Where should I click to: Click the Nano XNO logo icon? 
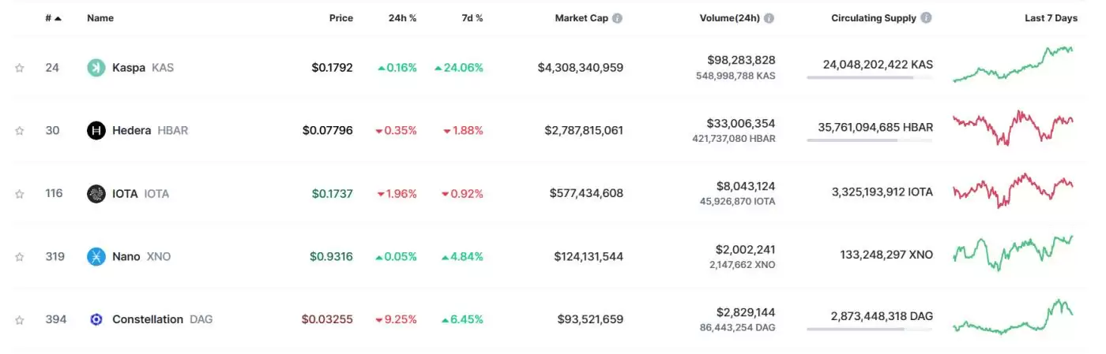[x=96, y=257]
